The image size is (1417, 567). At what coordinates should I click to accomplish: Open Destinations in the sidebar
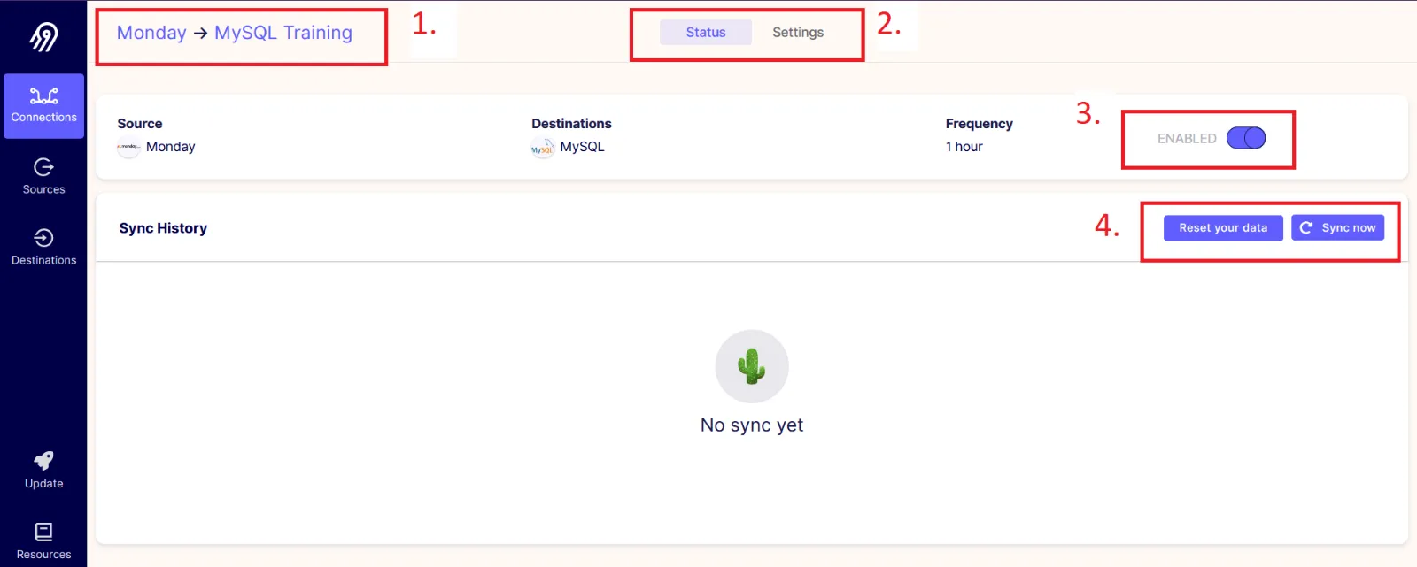pyautogui.click(x=43, y=248)
